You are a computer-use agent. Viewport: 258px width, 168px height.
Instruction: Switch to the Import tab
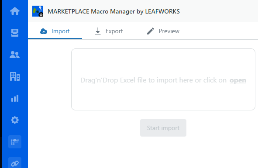pyautogui.click(x=55, y=31)
